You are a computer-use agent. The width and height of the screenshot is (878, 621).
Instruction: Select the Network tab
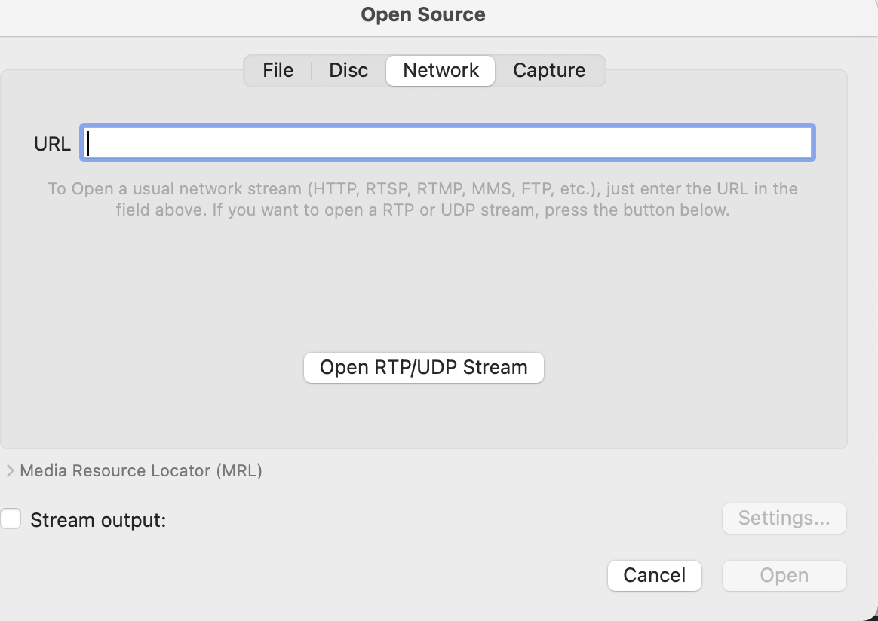point(441,71)
